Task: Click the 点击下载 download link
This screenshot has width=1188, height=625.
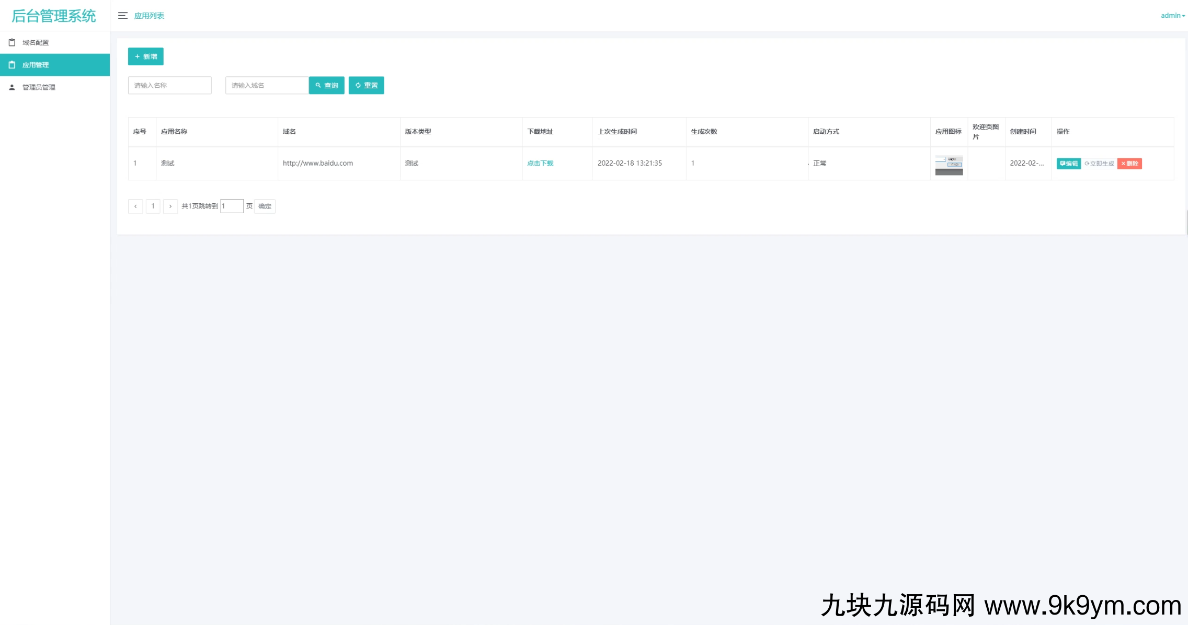Action: click(540, 163)
